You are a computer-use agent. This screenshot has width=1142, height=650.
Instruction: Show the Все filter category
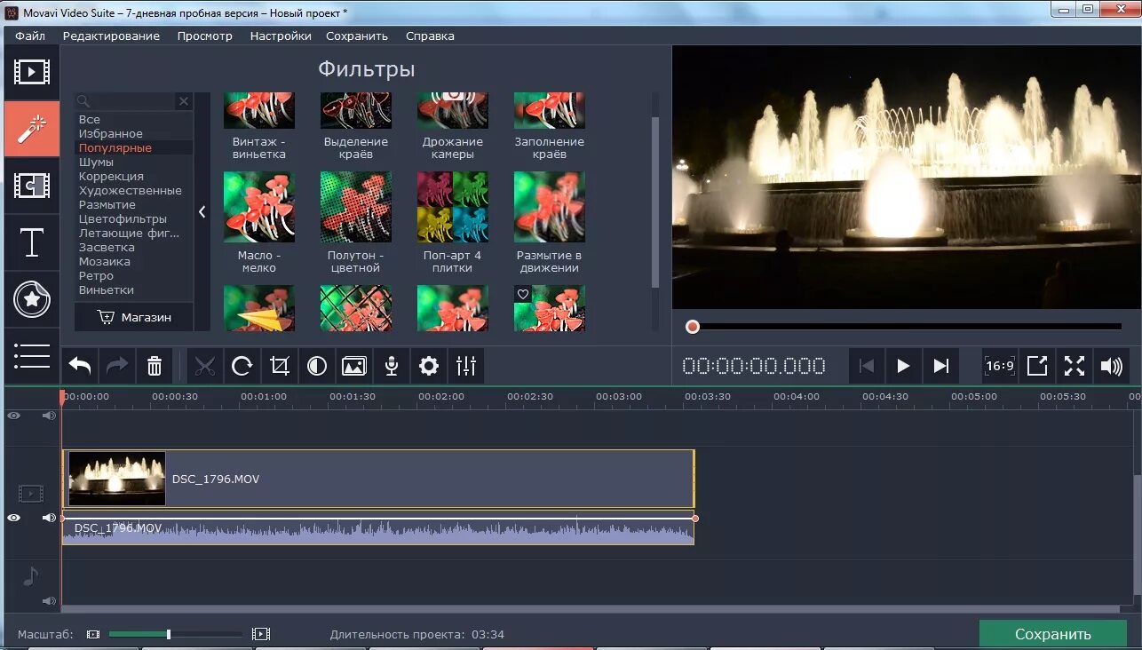coord(89,119)
